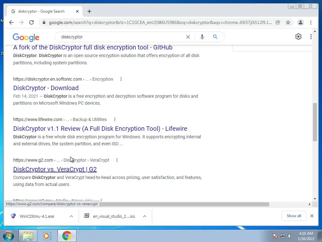Open Chrome's three-dot menu

(x=311, y=22)
